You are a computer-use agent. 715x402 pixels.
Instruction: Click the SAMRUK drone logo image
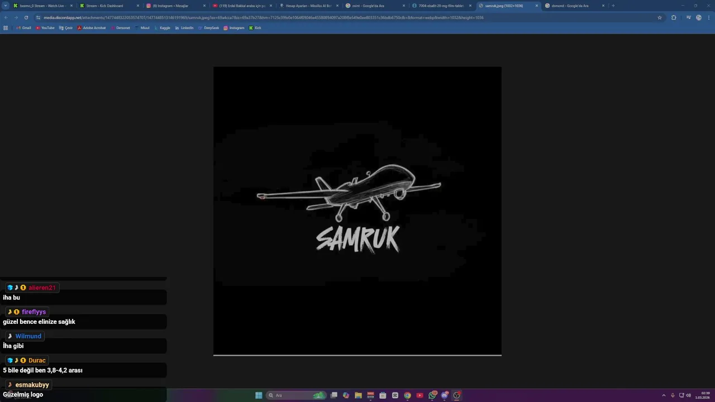coord(357,211)
